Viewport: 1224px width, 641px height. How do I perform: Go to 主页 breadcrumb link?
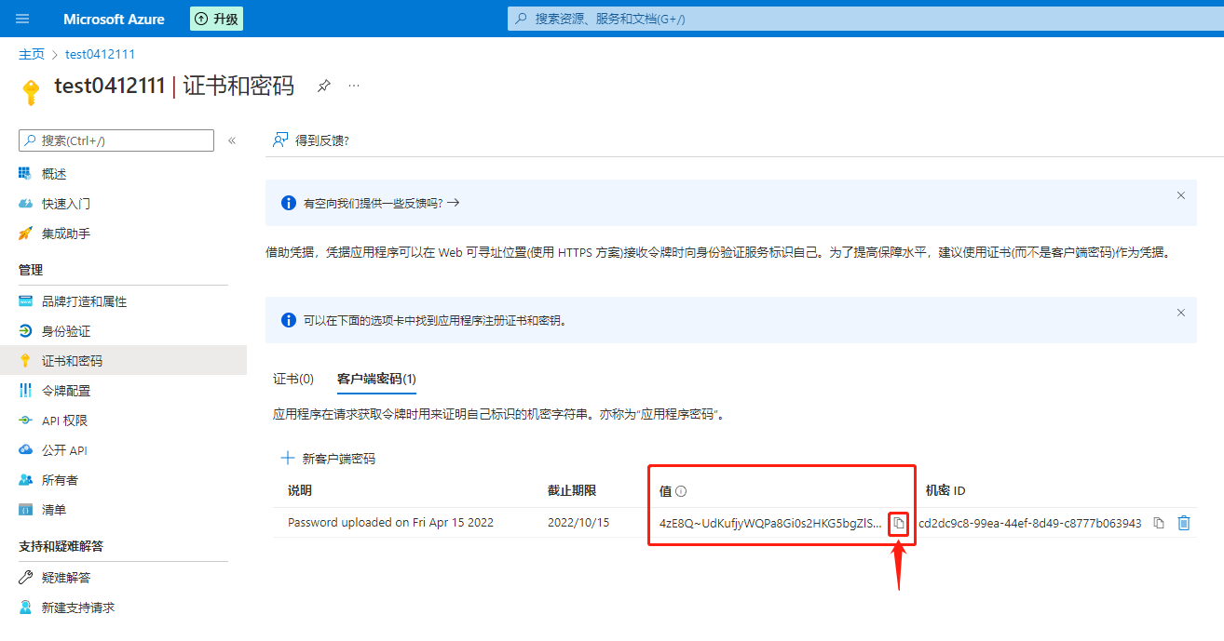point(32,54)
